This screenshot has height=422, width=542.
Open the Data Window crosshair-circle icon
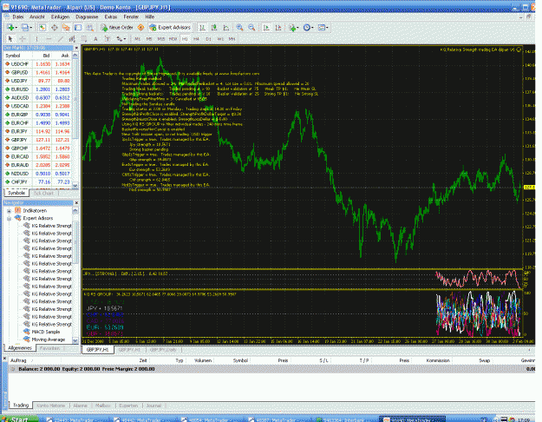click(55, 27)
